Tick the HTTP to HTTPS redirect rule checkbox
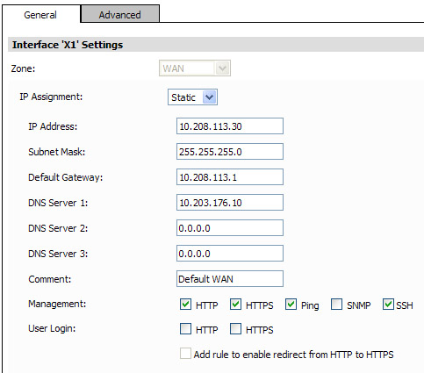The height and width of the screenshot is (373, 424). (x=185, y=354)
